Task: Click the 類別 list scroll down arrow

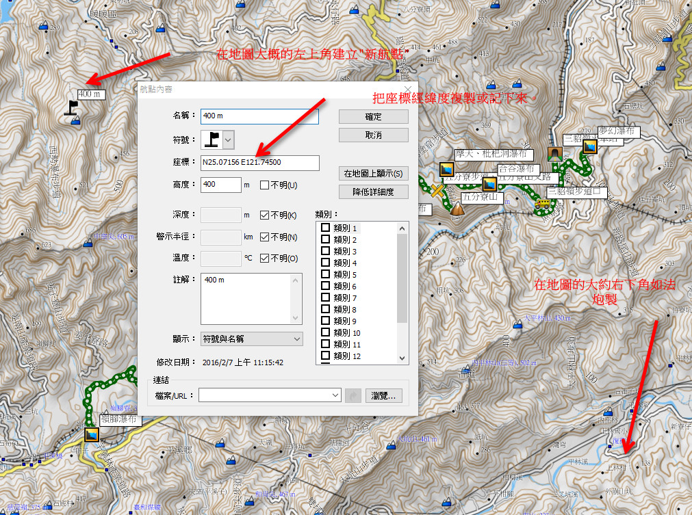Action: pos(402,358)
